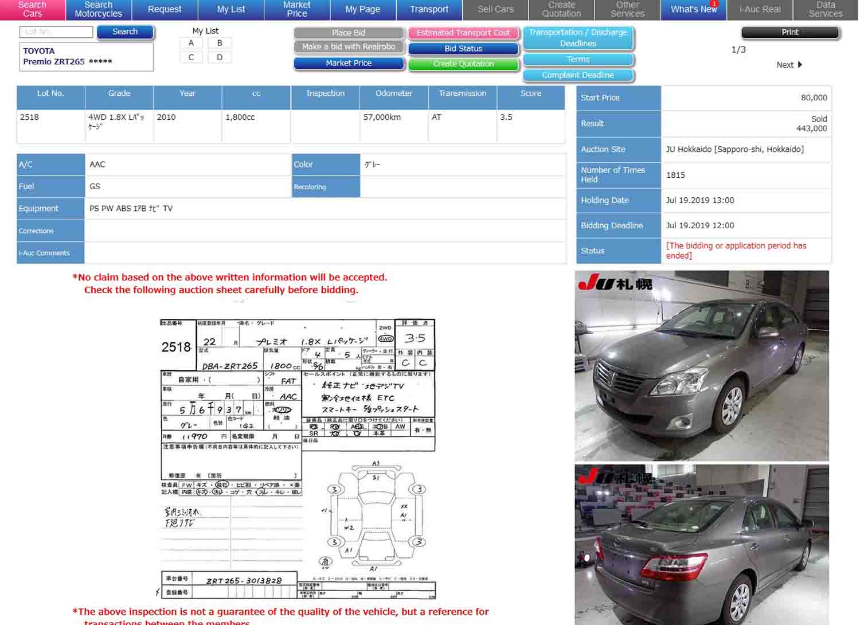Go to Next vehicle arrow
The image size is (860, 625).
(789, 65)
